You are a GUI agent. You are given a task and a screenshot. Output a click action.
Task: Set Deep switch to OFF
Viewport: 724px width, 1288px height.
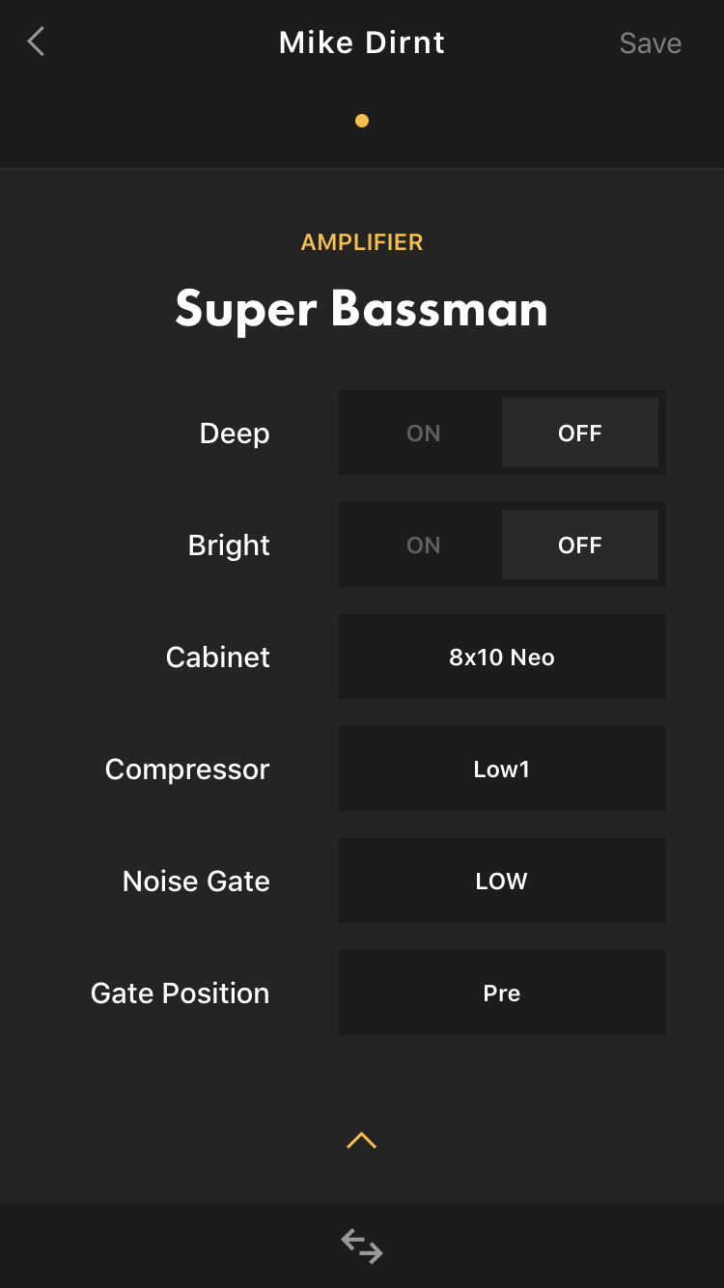click(580, 433)
